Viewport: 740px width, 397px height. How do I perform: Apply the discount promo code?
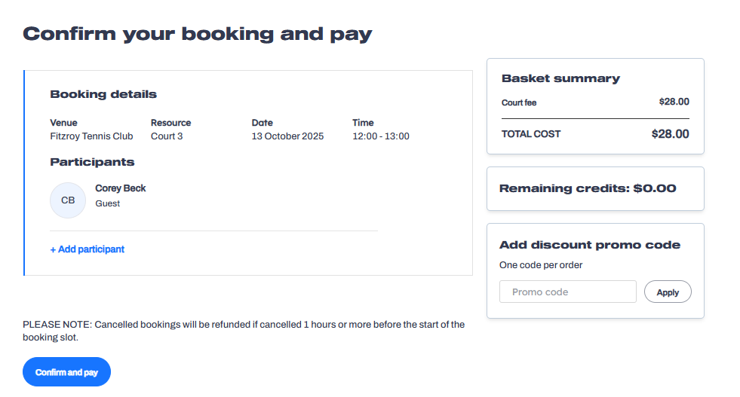click(668, 292)
